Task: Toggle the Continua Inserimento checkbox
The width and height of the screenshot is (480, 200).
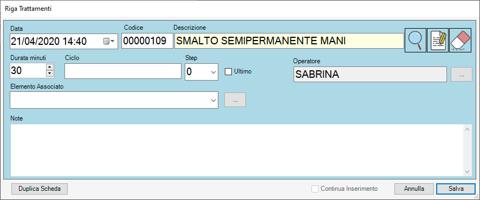Action: point(315,189)
